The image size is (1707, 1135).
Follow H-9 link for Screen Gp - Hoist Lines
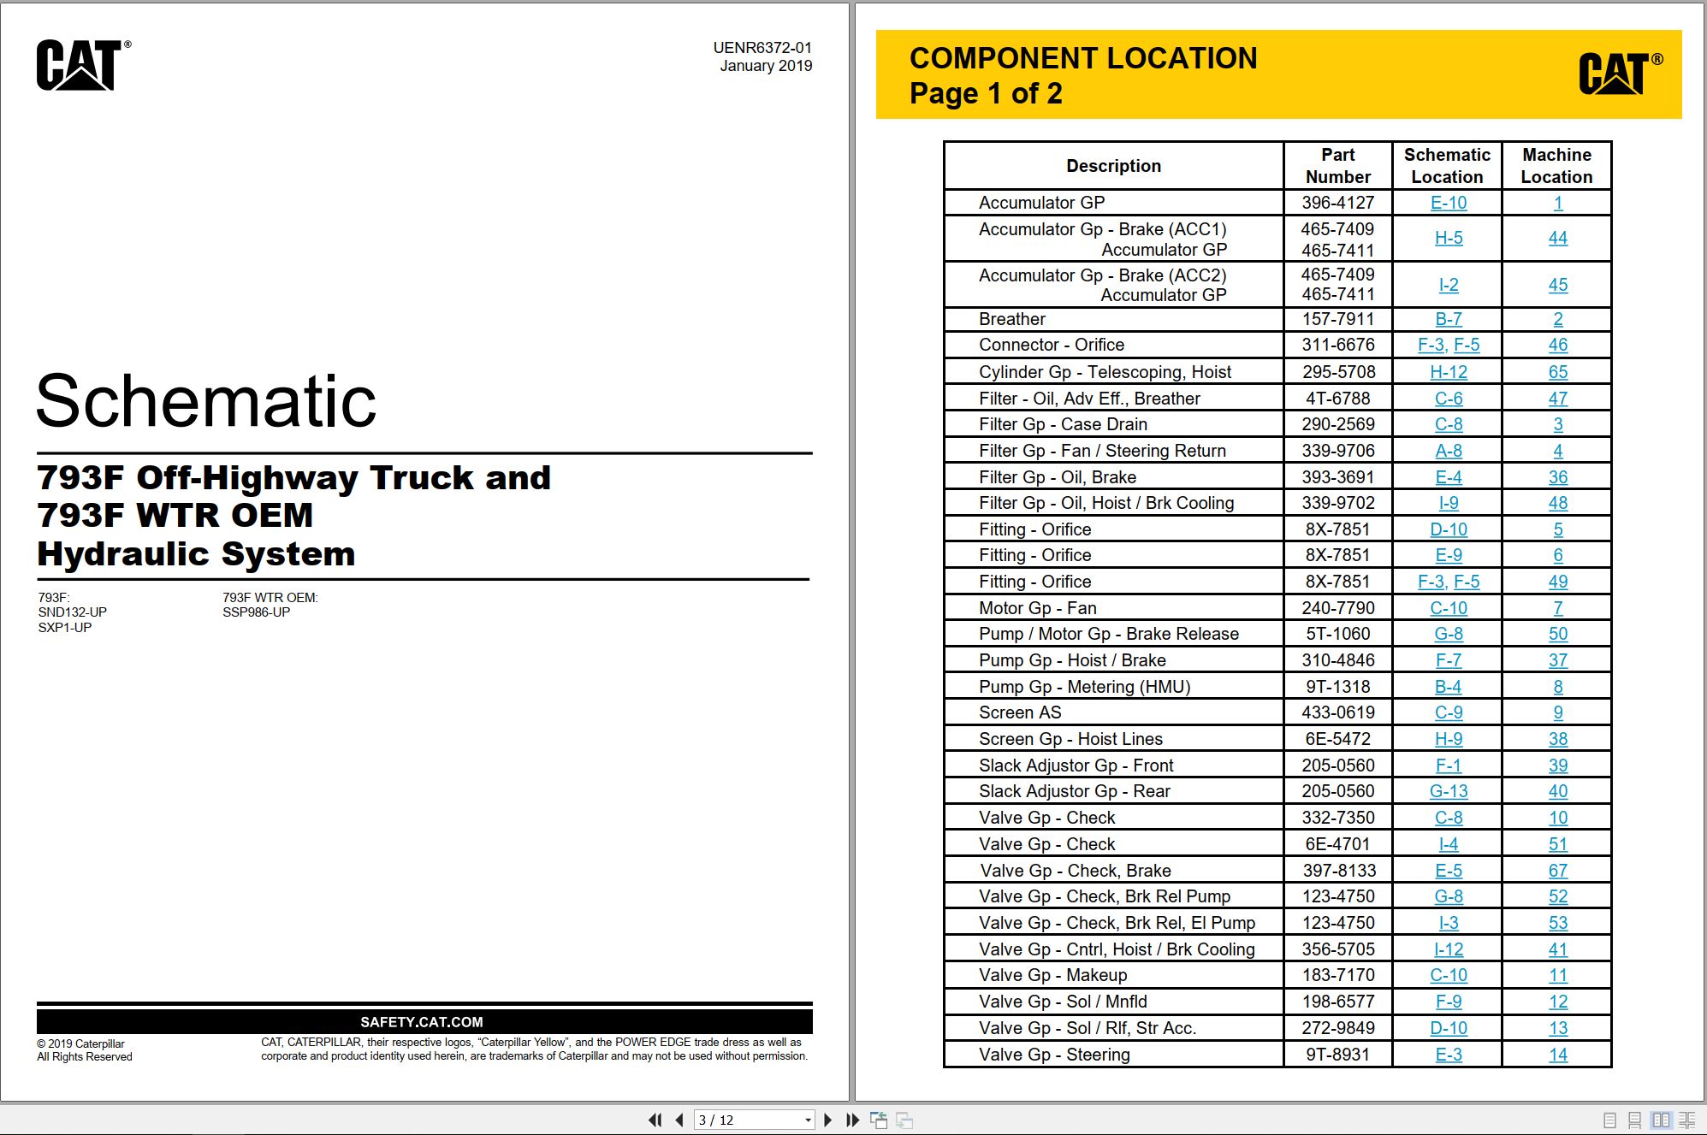point(1449,739)
